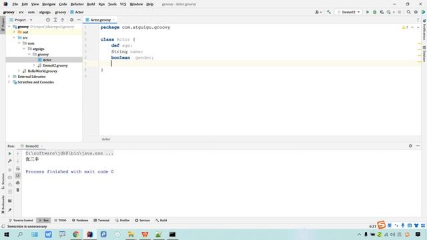427x240 pixels.
Task: Open File Explorer from the taskbar
Action: coord(131,234)
